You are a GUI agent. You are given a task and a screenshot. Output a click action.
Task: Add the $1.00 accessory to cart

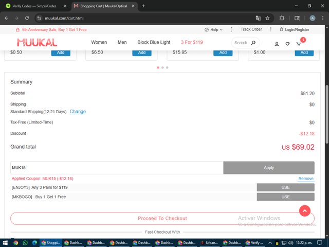tap(304, 52)
